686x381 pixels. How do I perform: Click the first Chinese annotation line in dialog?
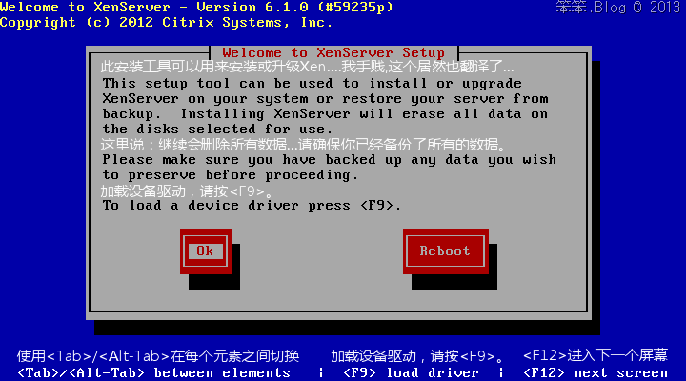pos(307,67)
